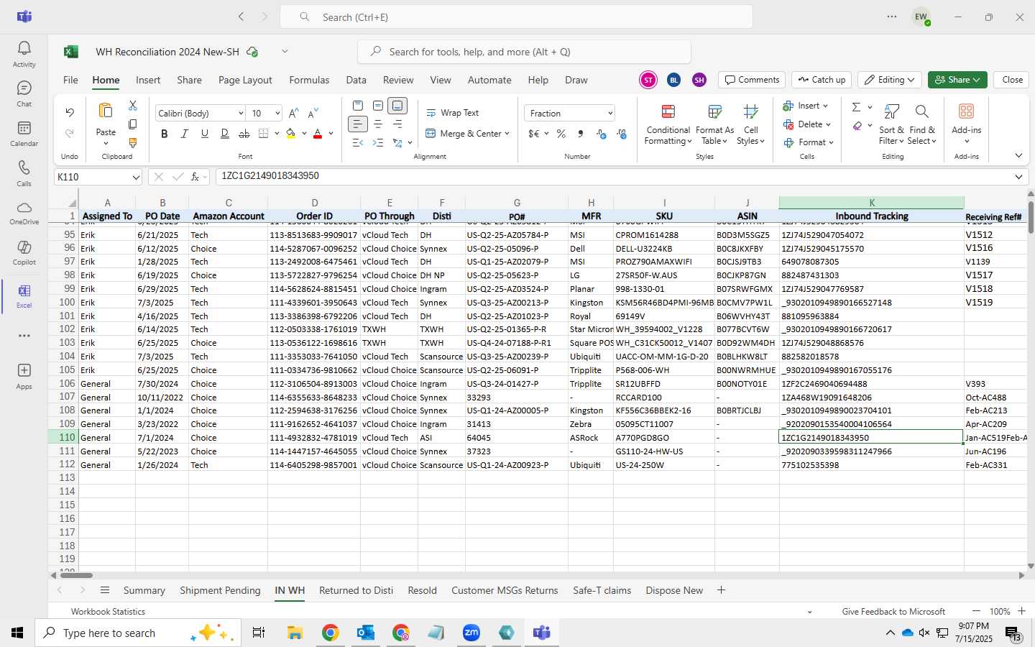Open the Fraction number format dropdown
The image size is (1035, 647).
[610, 114]
